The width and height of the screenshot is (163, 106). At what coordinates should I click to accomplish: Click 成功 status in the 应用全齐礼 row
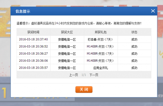tap(134, 68)
